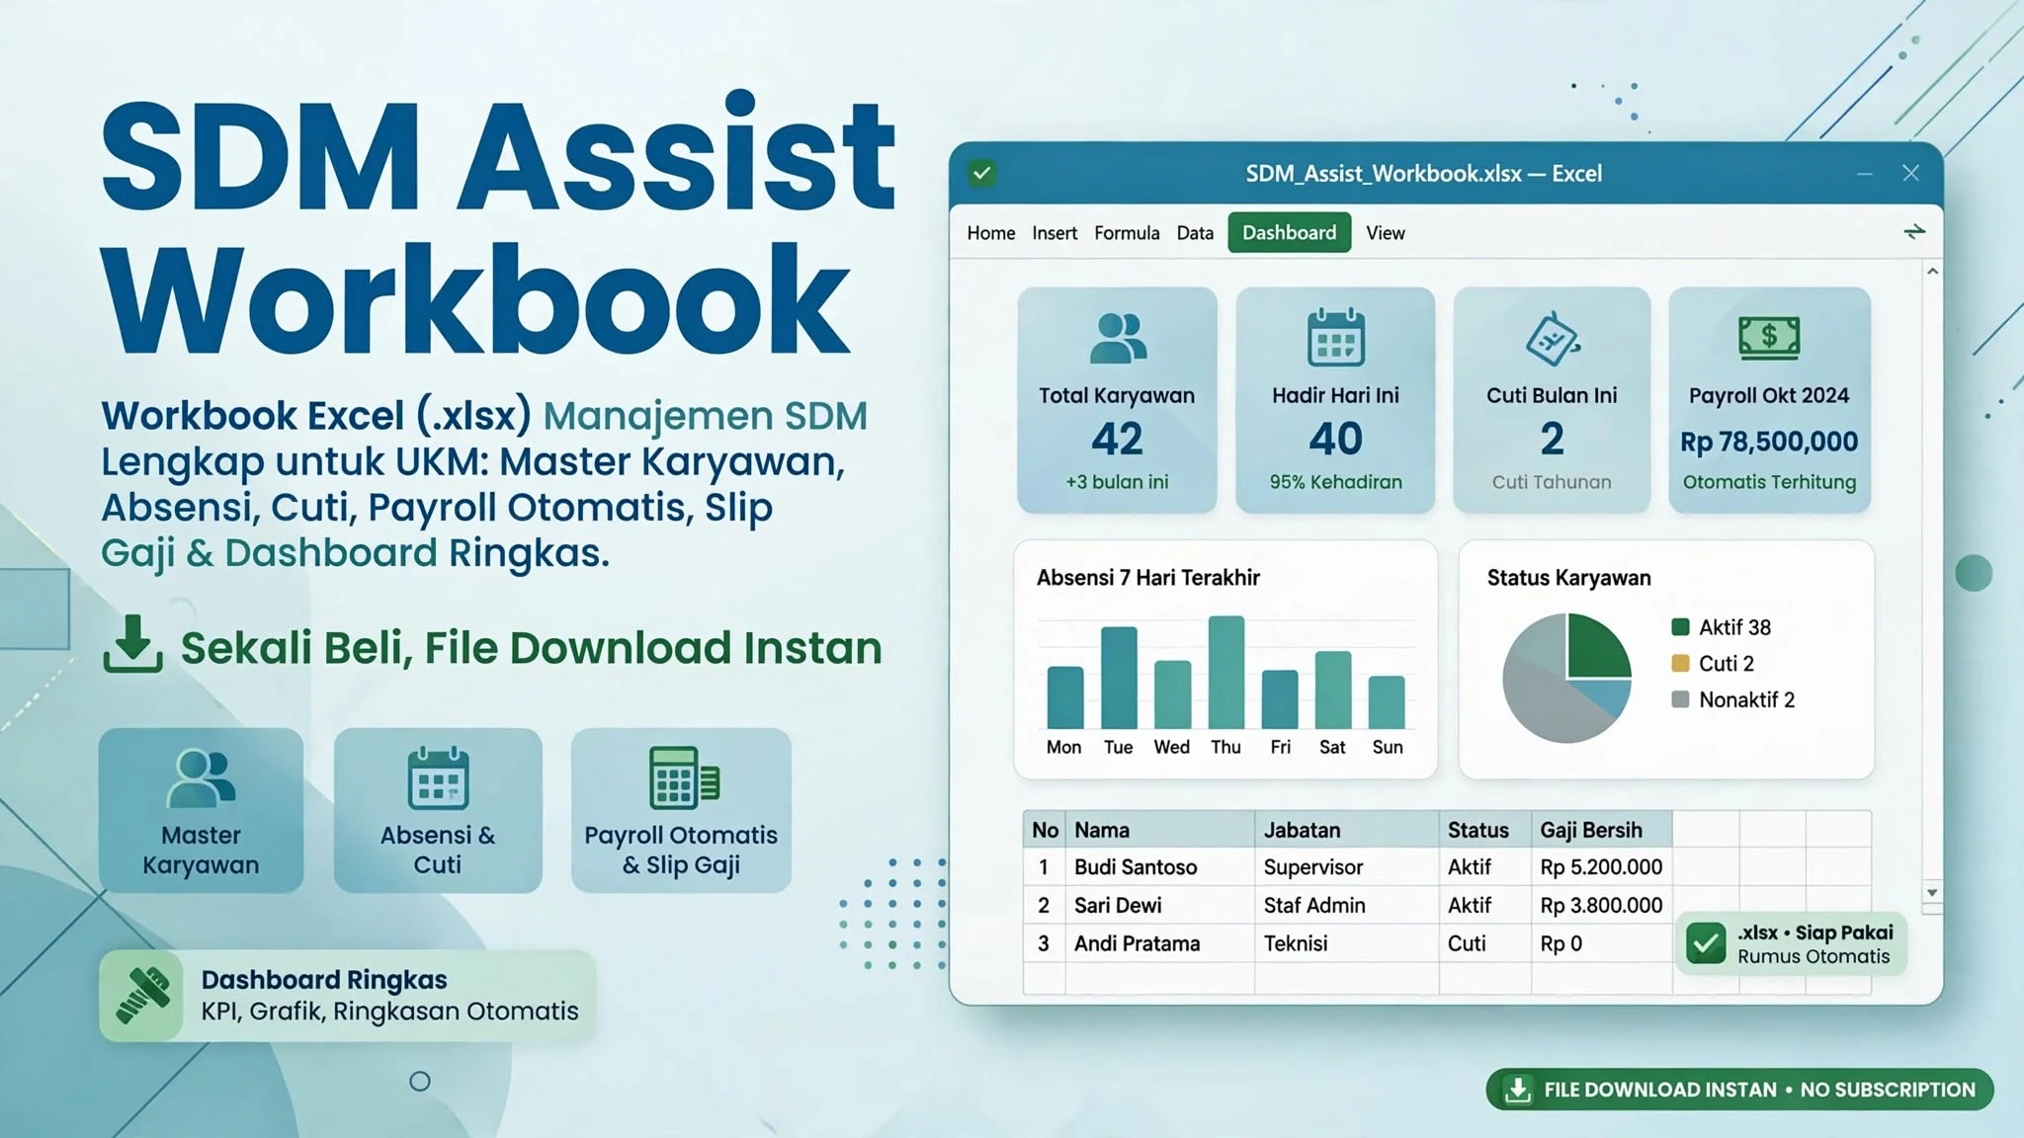Click the people icon on Total Karyawan card
Image resolution: width=2024 pixels, height=1138 pixels.
pyautogui.click(x=1118, y=338)
